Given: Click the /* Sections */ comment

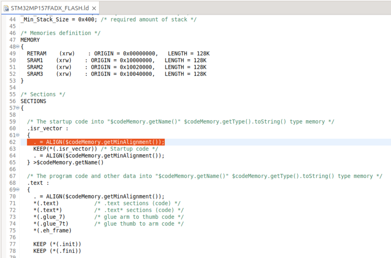Looking at the screenshot, I should coord(43,94).
